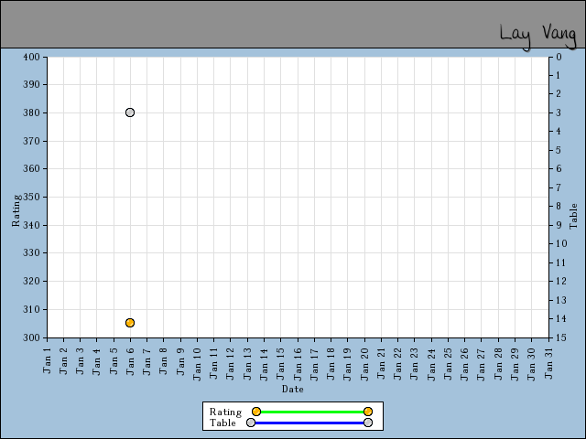Select the green Rating legend line

click(x=312, y=412)
